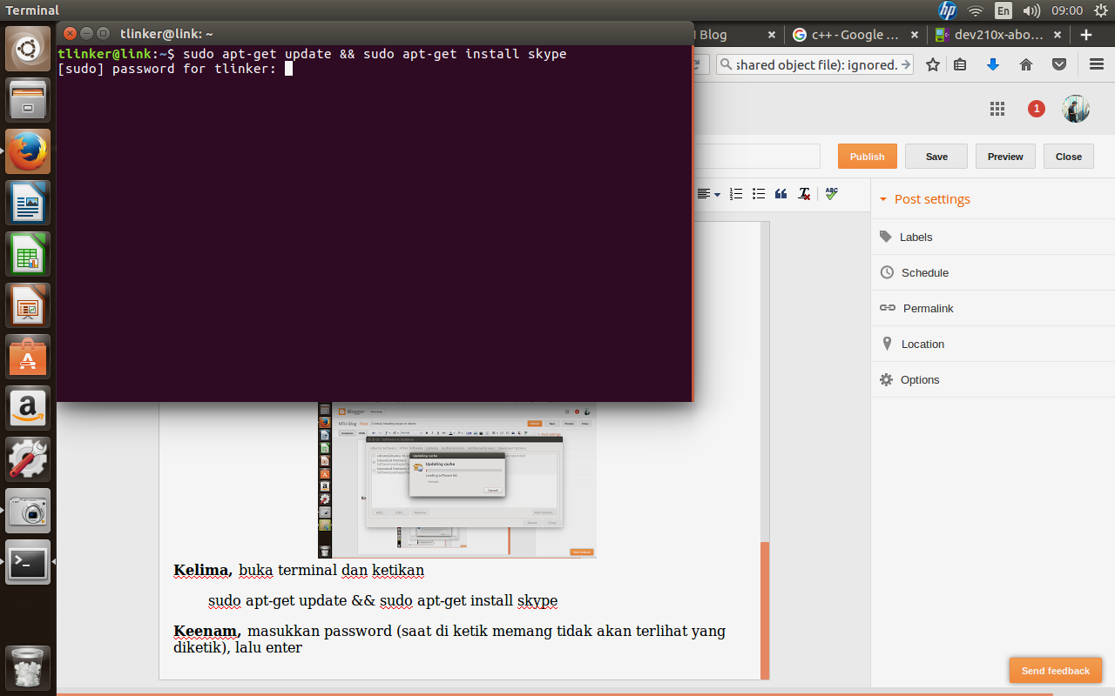Screen dimensions: 1115x696
Task: Click the Terminal icon in the launcher
Action: click(28, 562)
